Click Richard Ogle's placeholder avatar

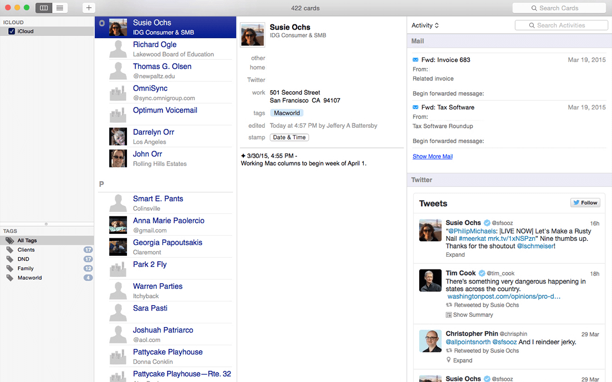[x=118, y=49]
